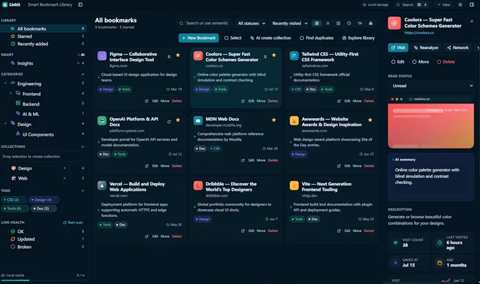Collapse the Engineering category
Image resolution: width=480 pixels, height=284 pixels.
(5, 83)
